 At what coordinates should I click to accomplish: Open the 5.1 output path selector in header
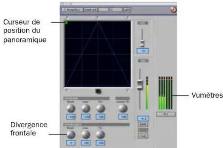pos(110,10)
